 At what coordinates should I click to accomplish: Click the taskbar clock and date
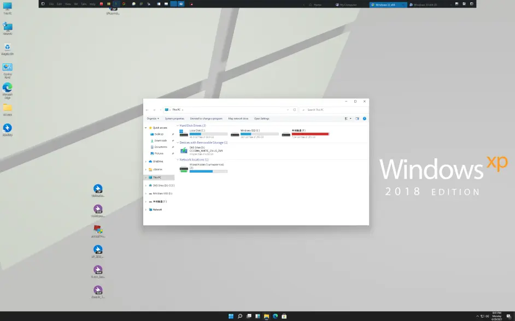(496, 317)
